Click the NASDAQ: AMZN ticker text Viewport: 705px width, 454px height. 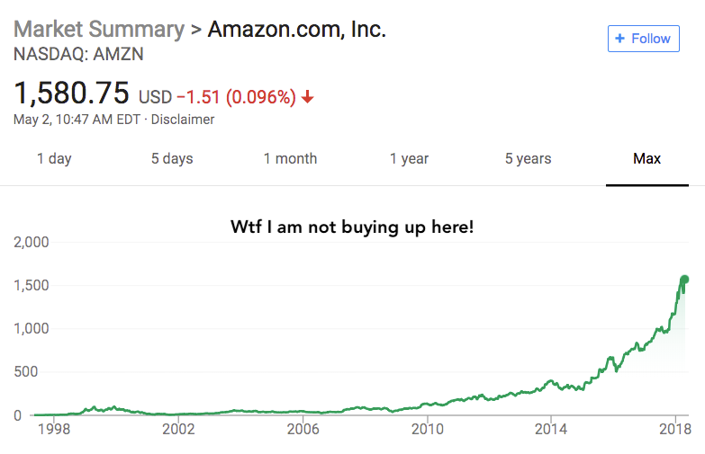point(78,54)
